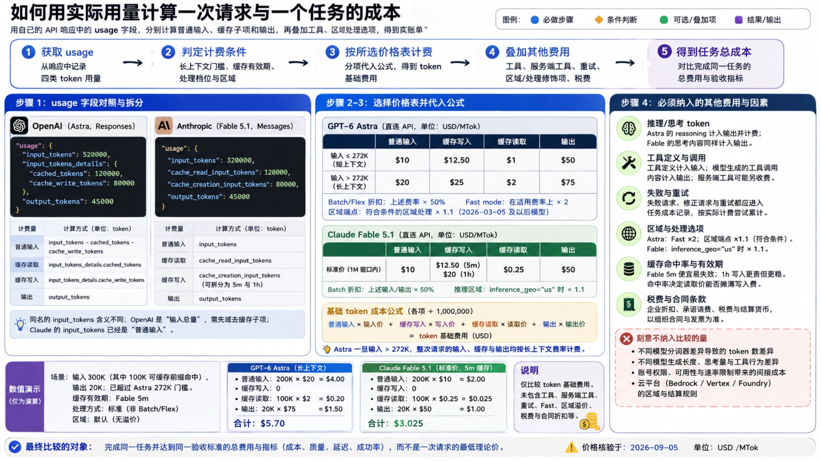
Task: Select the 缓存写入 × 写入价 formula term
Action: point(427,324)
